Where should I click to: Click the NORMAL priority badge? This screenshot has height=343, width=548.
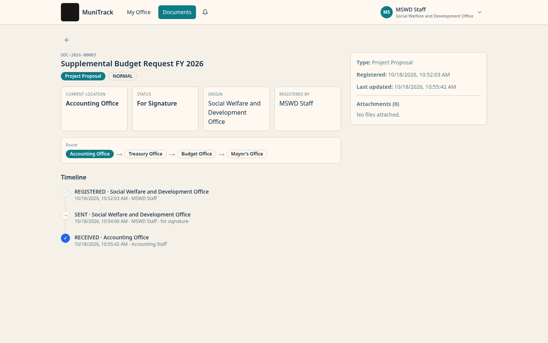(x=123, y=76)
